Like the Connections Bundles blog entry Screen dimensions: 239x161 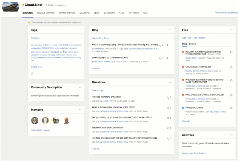(160, 45)
